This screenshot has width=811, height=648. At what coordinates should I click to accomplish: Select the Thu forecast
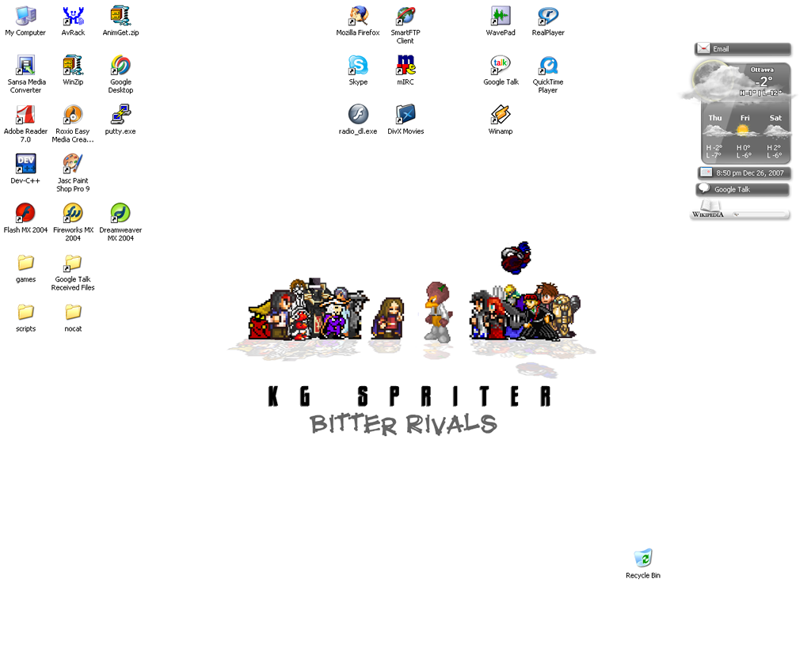pyautogui.click(x=715, y=138)
